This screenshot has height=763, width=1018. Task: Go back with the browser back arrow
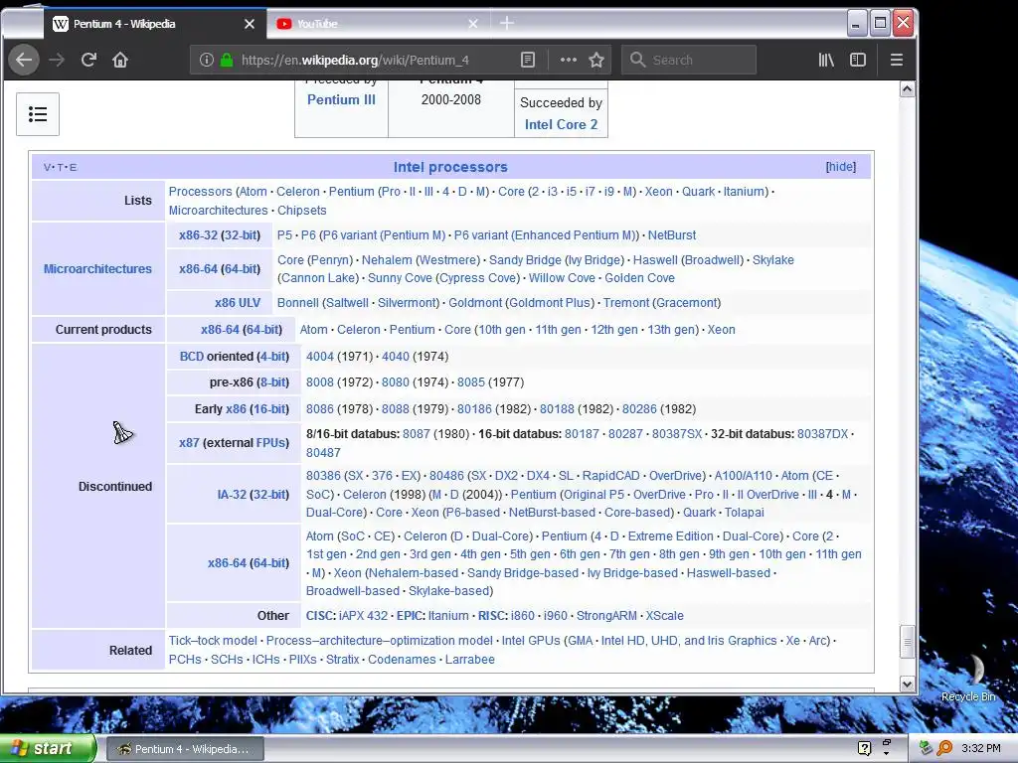point(24,61)
